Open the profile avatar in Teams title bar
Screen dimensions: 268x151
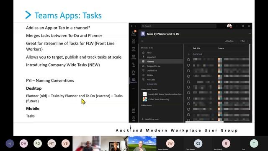(x=229, y=26)
